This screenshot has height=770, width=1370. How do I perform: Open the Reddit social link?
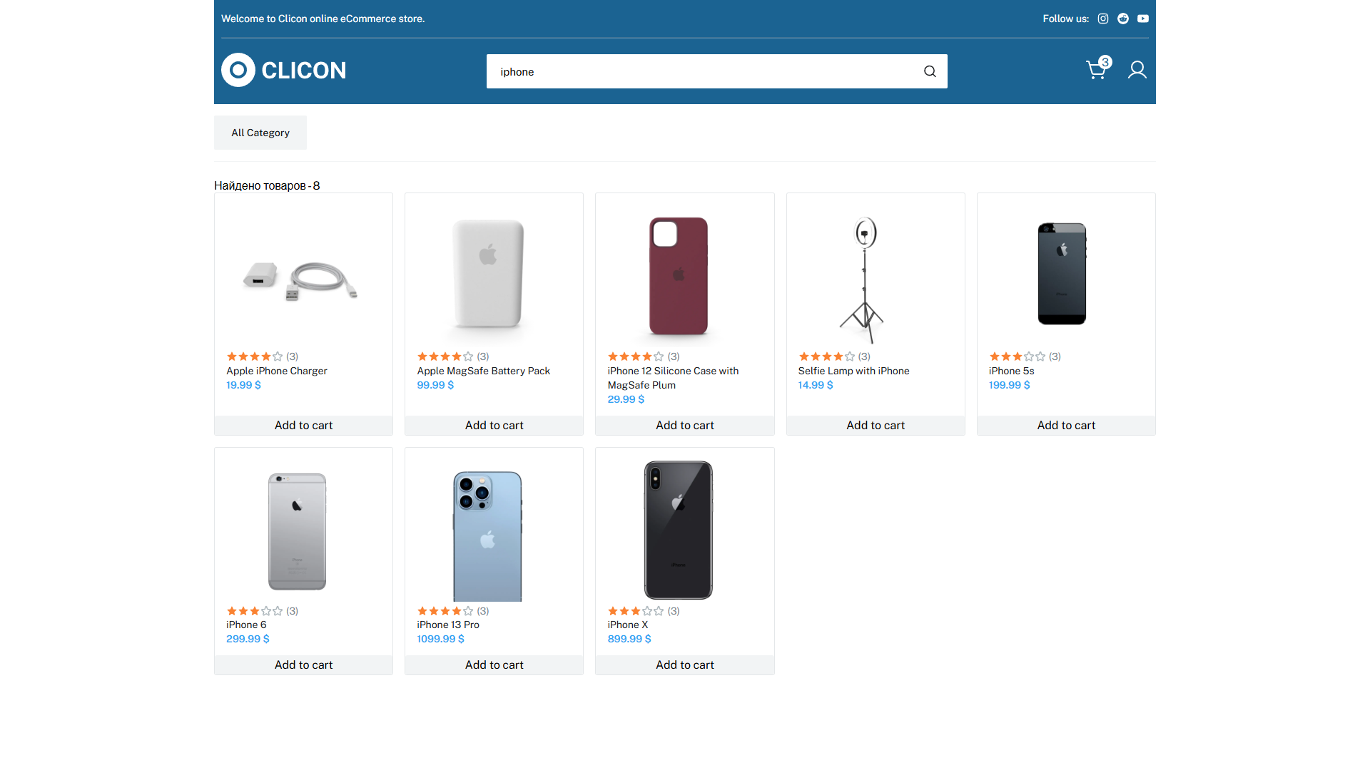pos(1123,19)
